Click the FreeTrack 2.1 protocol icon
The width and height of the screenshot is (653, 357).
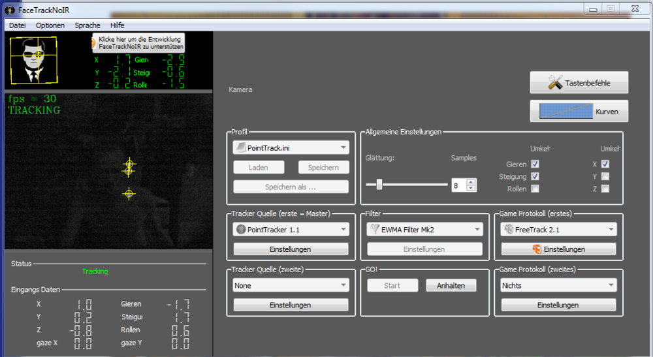click(509, 229)
